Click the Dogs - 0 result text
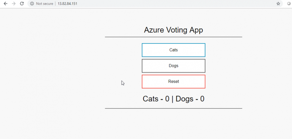This screenshot has height=139, width=292. pos(190,99)
